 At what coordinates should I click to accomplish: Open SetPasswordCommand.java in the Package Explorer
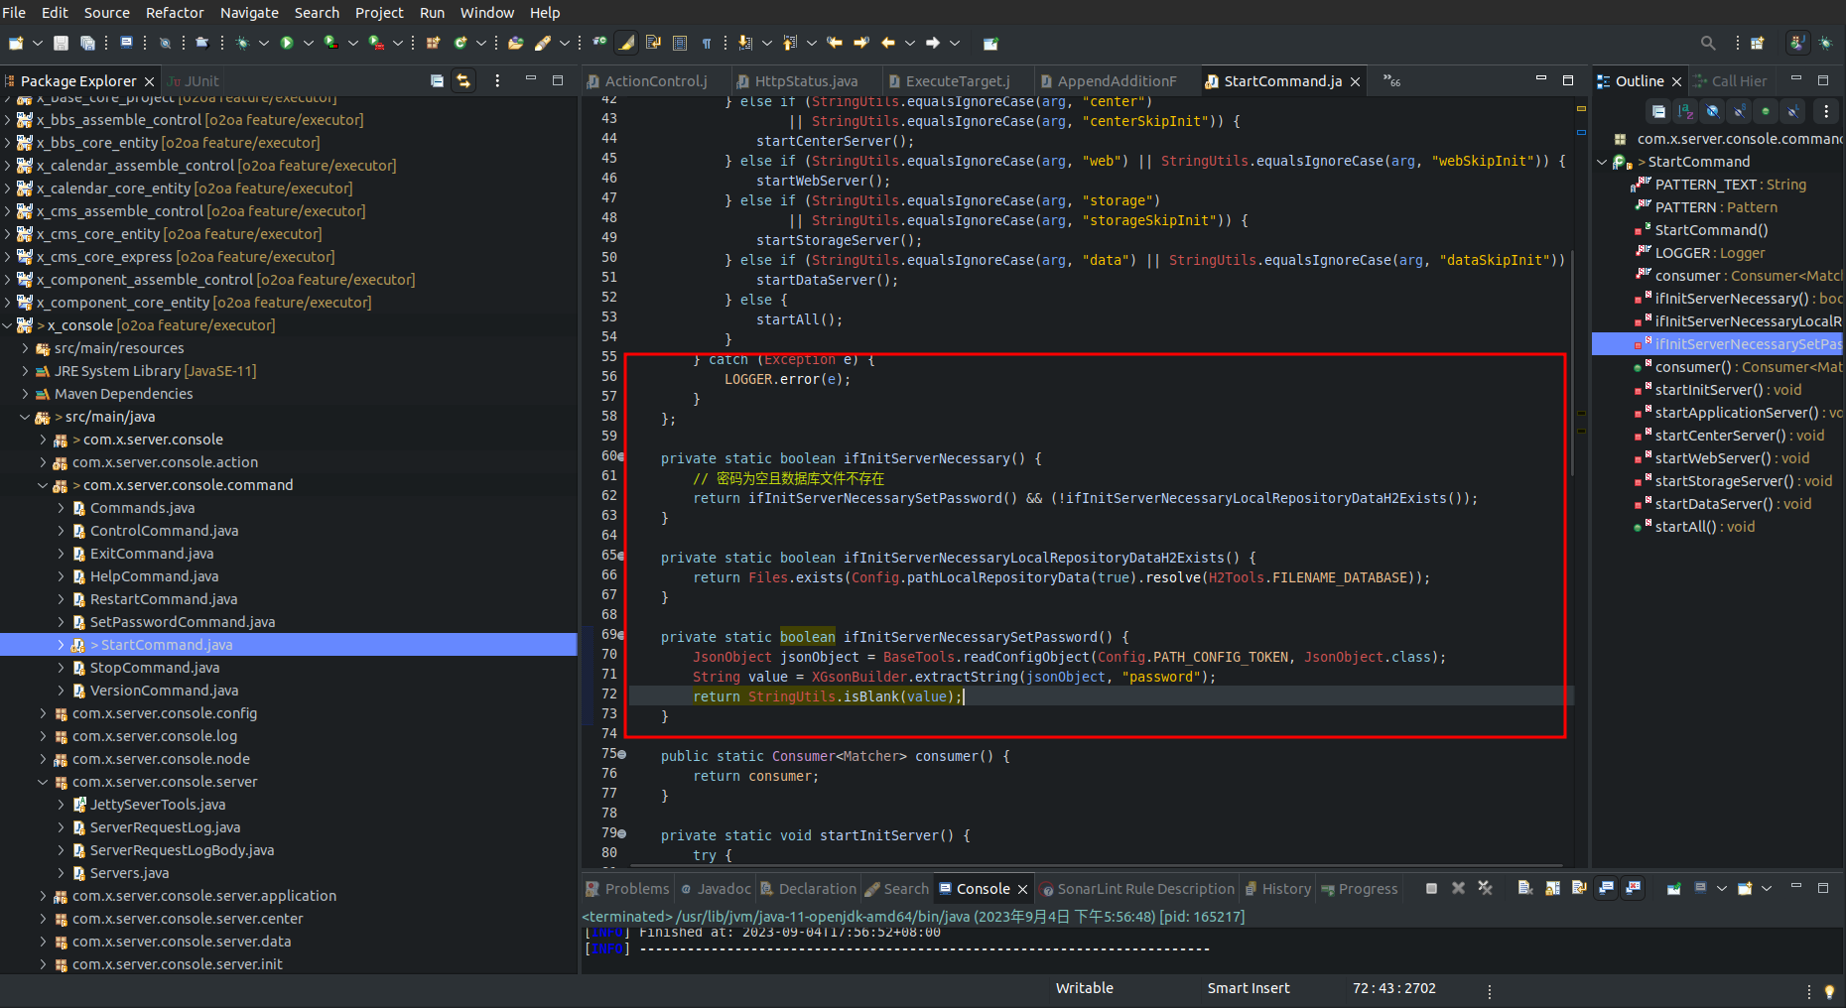(183, 622)
